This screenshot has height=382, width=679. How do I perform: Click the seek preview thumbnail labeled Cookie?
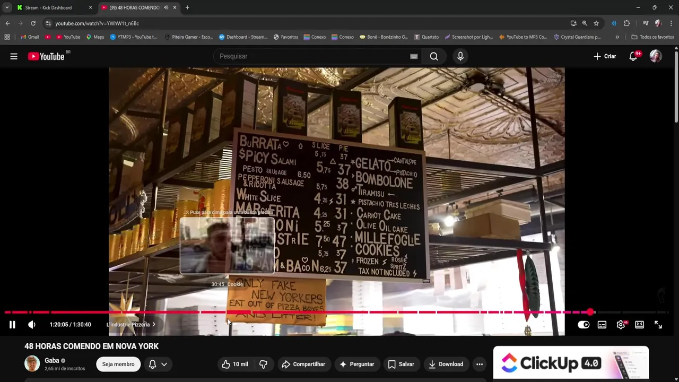[x=227, y=246]
